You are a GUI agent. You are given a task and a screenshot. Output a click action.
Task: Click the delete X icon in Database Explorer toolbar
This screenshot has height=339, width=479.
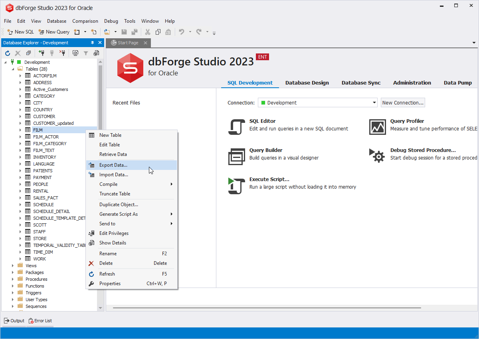click(x=18, y=53)
